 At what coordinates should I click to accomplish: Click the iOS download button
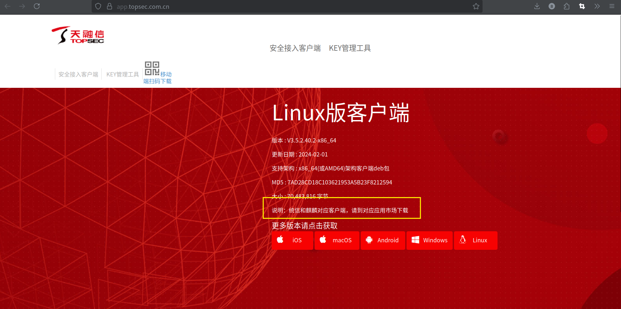(292, 240)
